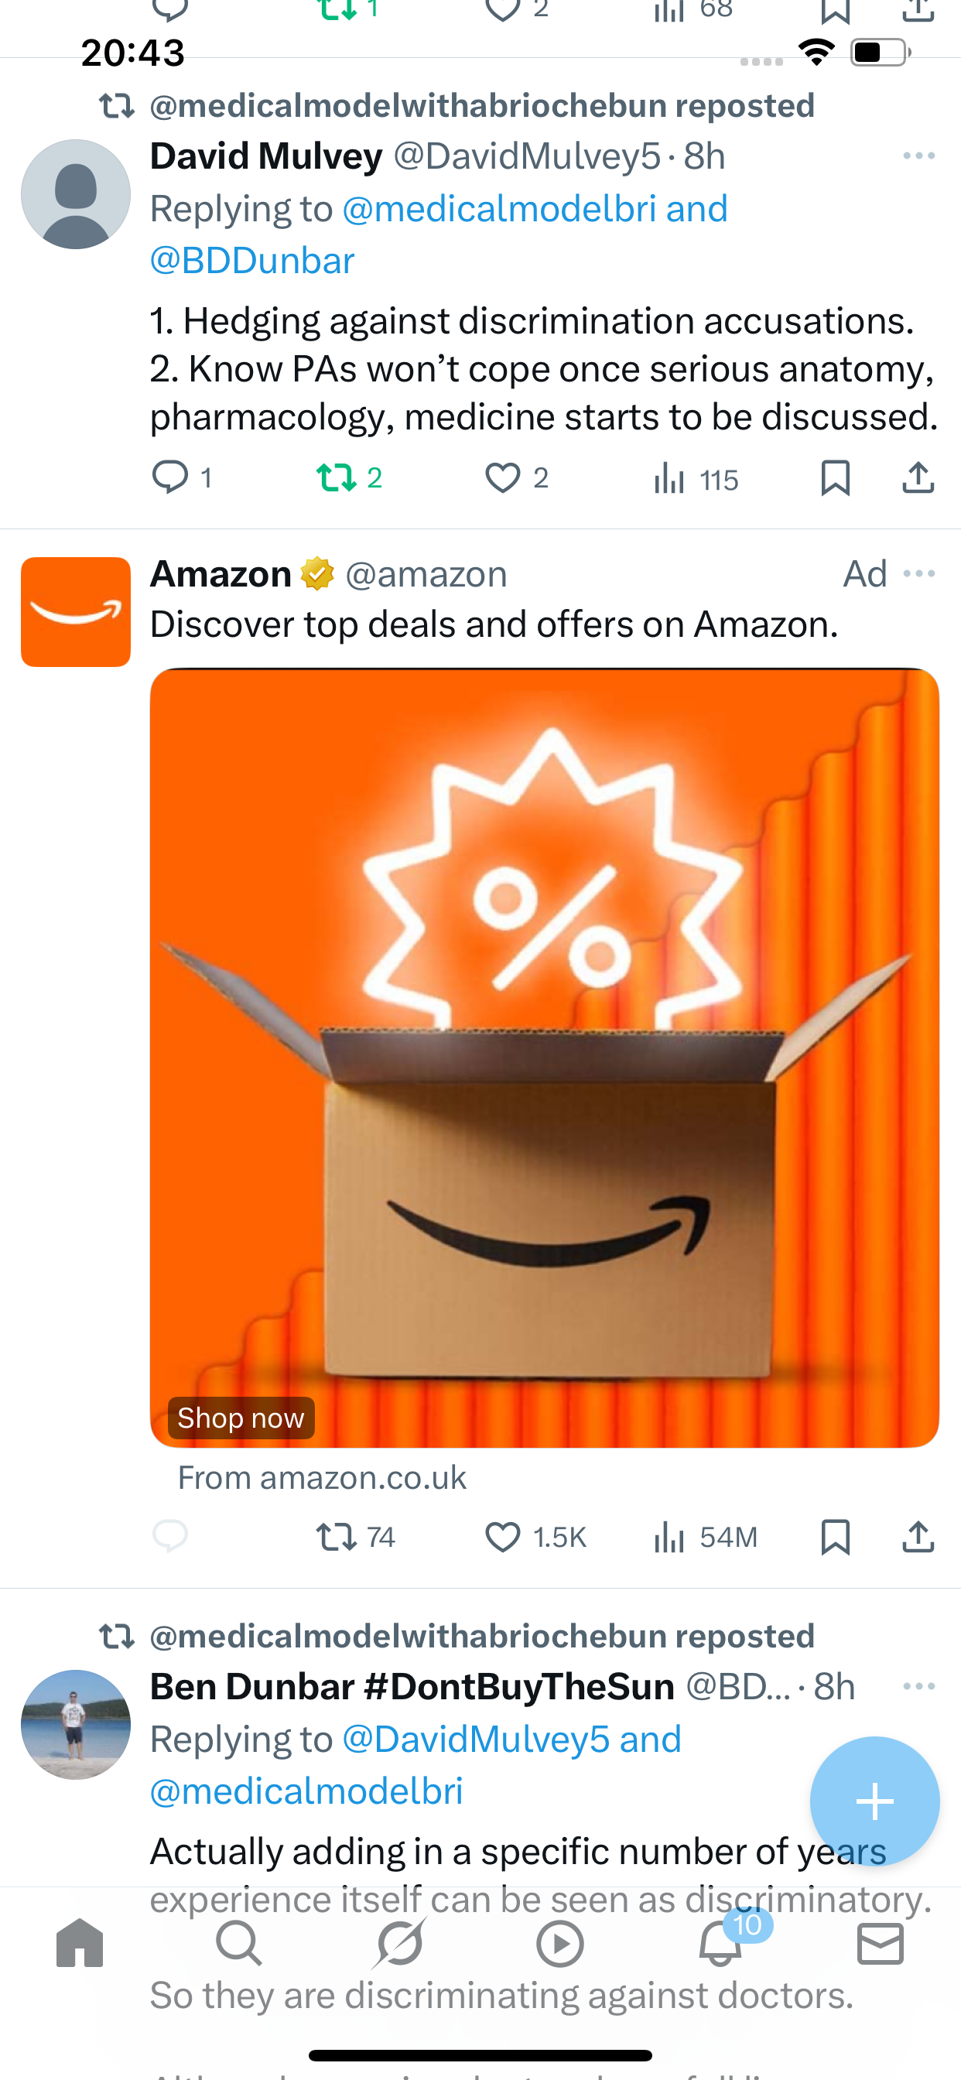The height and width of the screenshot is (2080, 961).
Task: Compose a new post with plus button
Action: (874, 1801)
